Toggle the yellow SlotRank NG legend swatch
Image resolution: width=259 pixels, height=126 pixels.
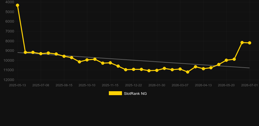tap(115, 93)
